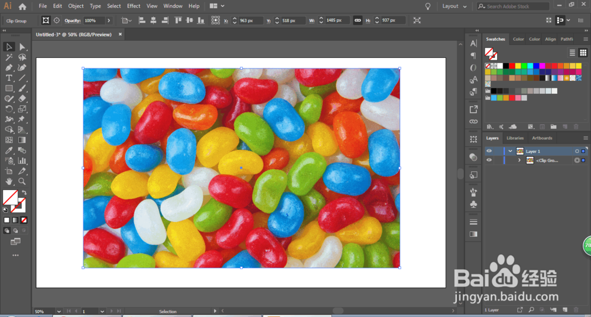Screen dimensions: 591x317
Task: Click vertical align top icon
Action: click(x=178, y=21)
